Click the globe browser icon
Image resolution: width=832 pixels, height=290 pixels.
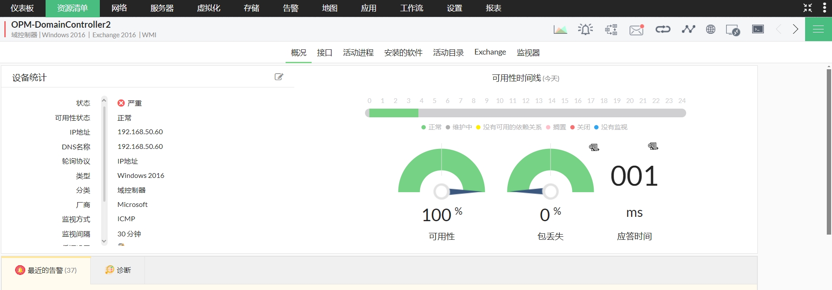click(710, 29)
